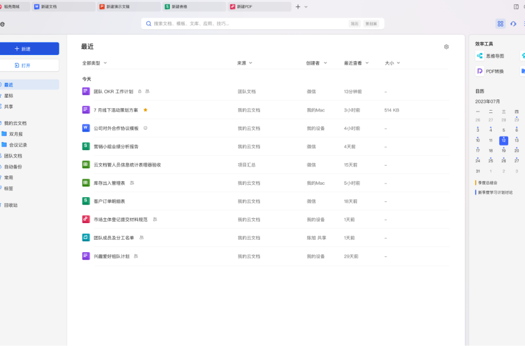Click the blue 新建 button

(26, 49)
